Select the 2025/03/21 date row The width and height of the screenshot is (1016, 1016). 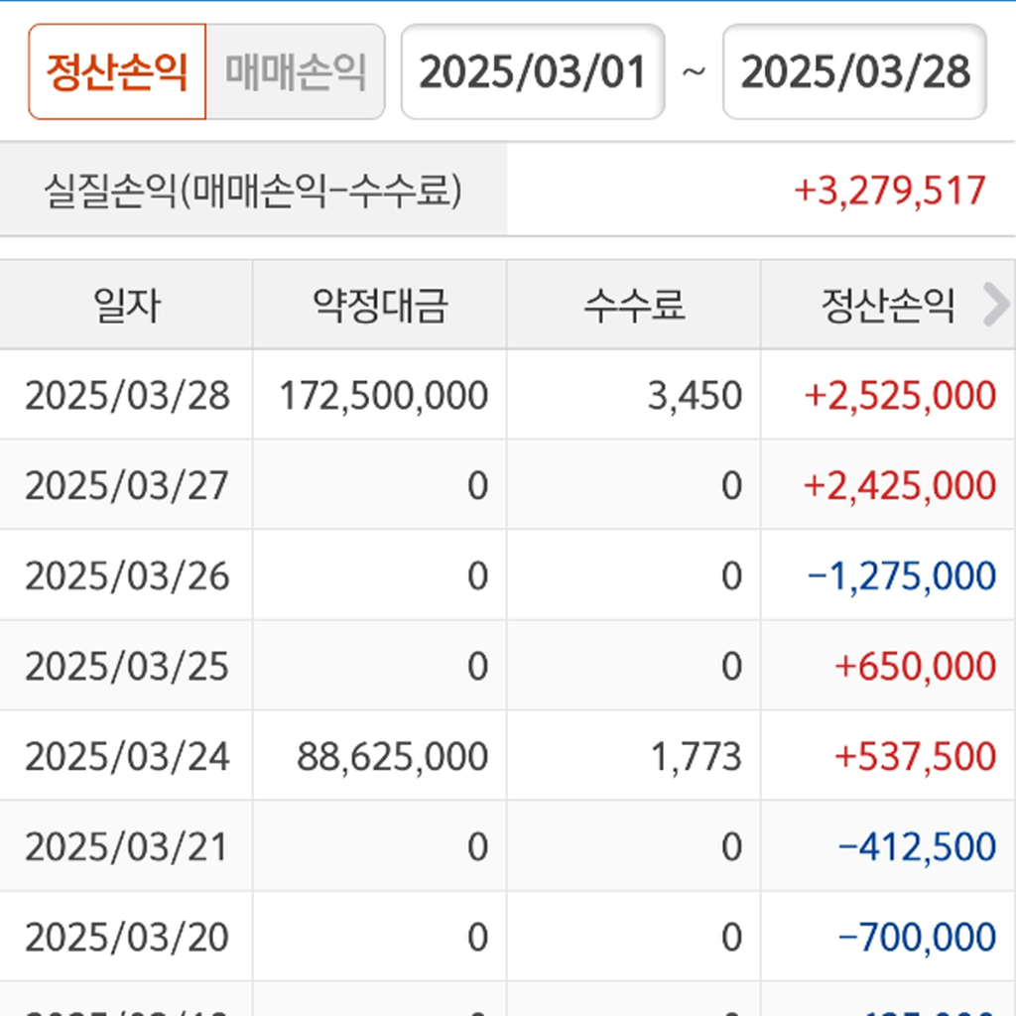[127, 846]
